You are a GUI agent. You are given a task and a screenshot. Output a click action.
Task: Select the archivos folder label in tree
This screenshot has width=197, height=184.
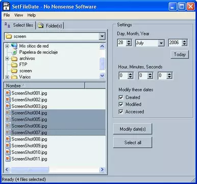27,58
